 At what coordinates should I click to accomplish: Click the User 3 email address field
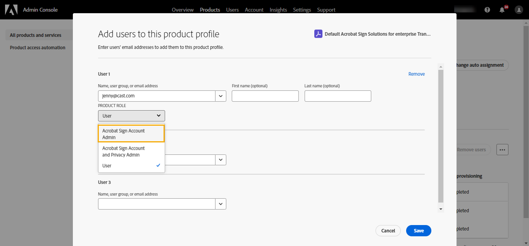click(x=157, y=204)
